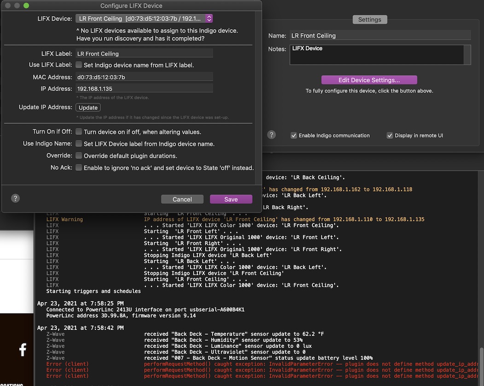
Task: Click the help icon in the Configure dialog
Action: (x=16, y=198)
